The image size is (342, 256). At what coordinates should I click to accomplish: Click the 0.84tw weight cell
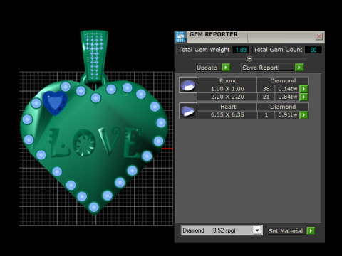287,97
